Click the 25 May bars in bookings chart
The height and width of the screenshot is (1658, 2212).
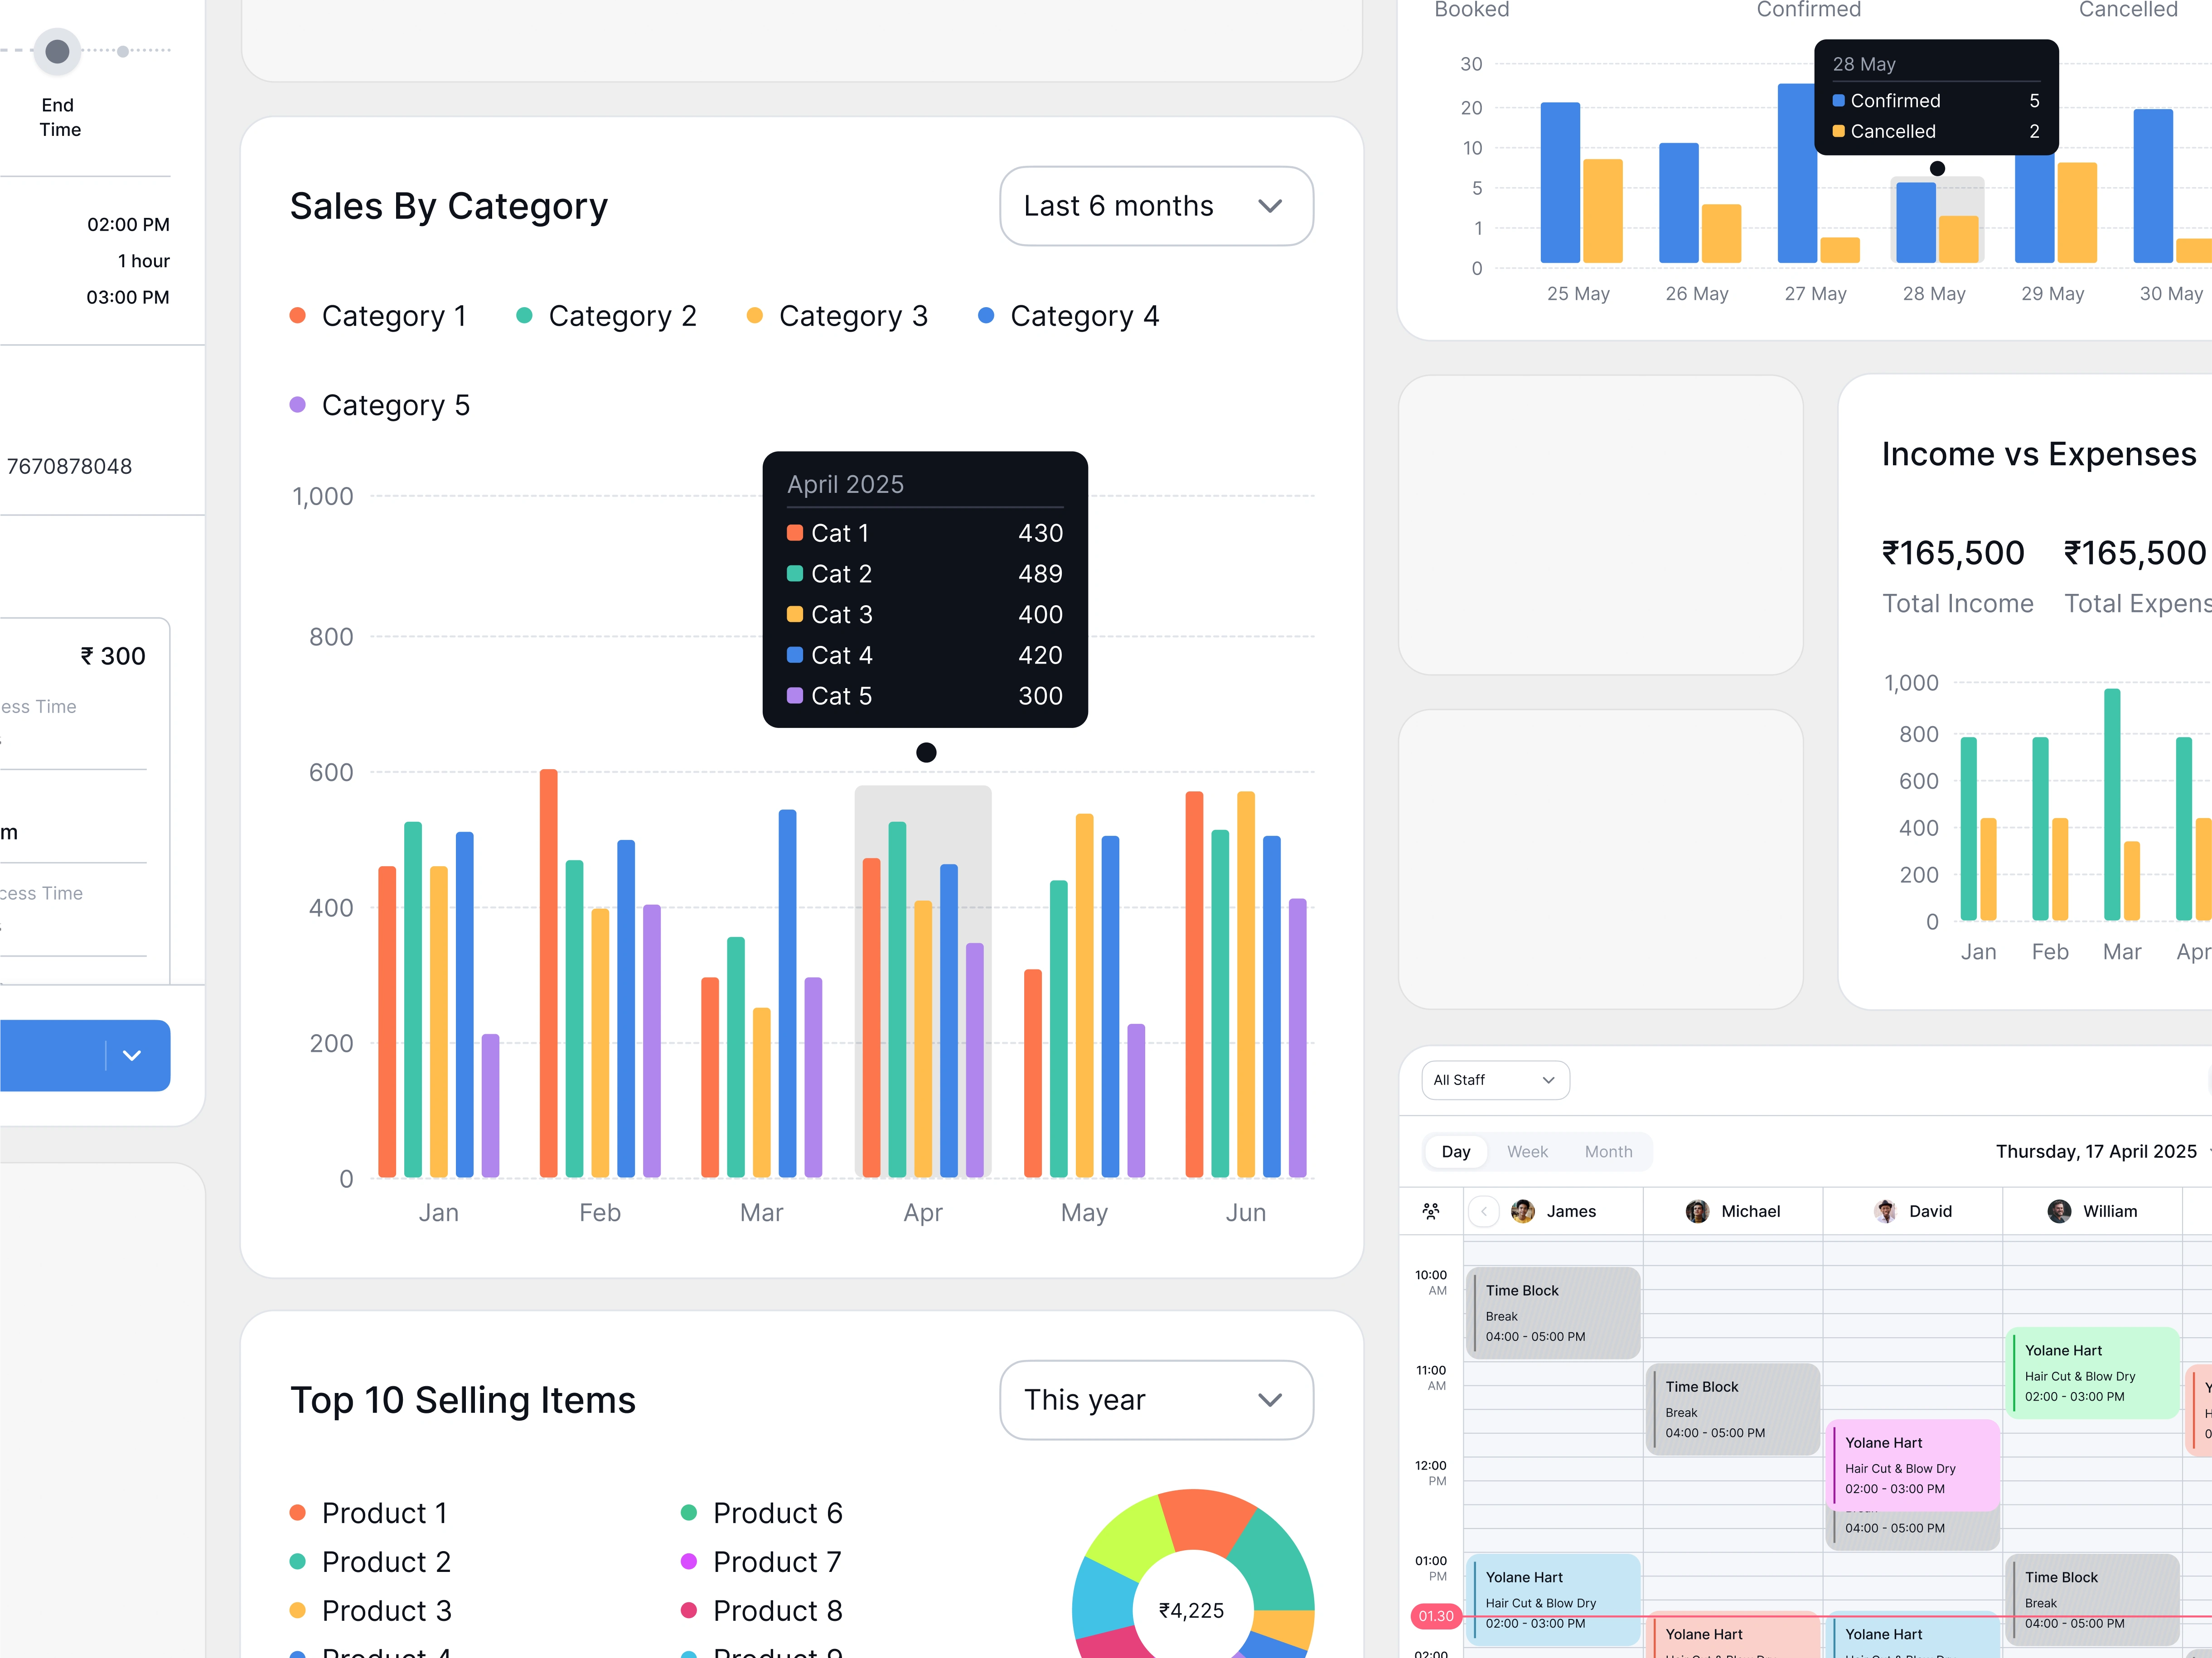pos(1581,183)
